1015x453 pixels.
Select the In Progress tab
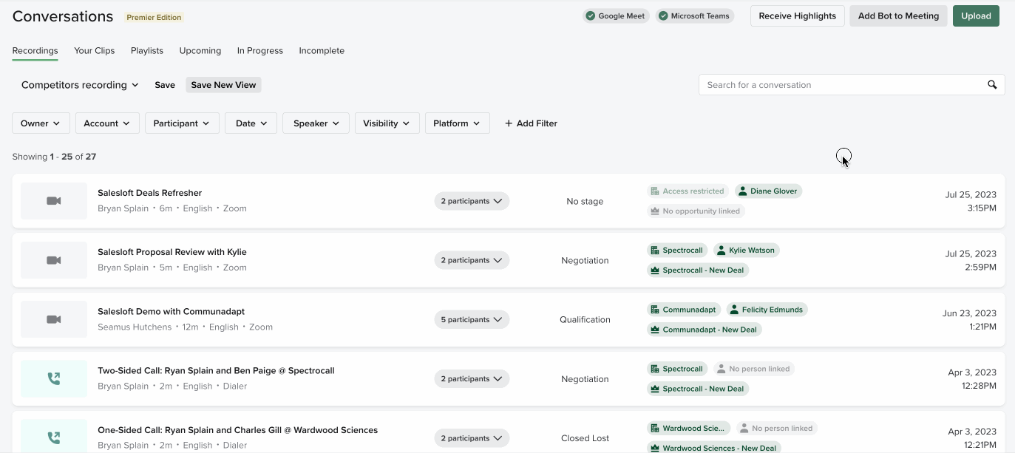pos(260,51)
